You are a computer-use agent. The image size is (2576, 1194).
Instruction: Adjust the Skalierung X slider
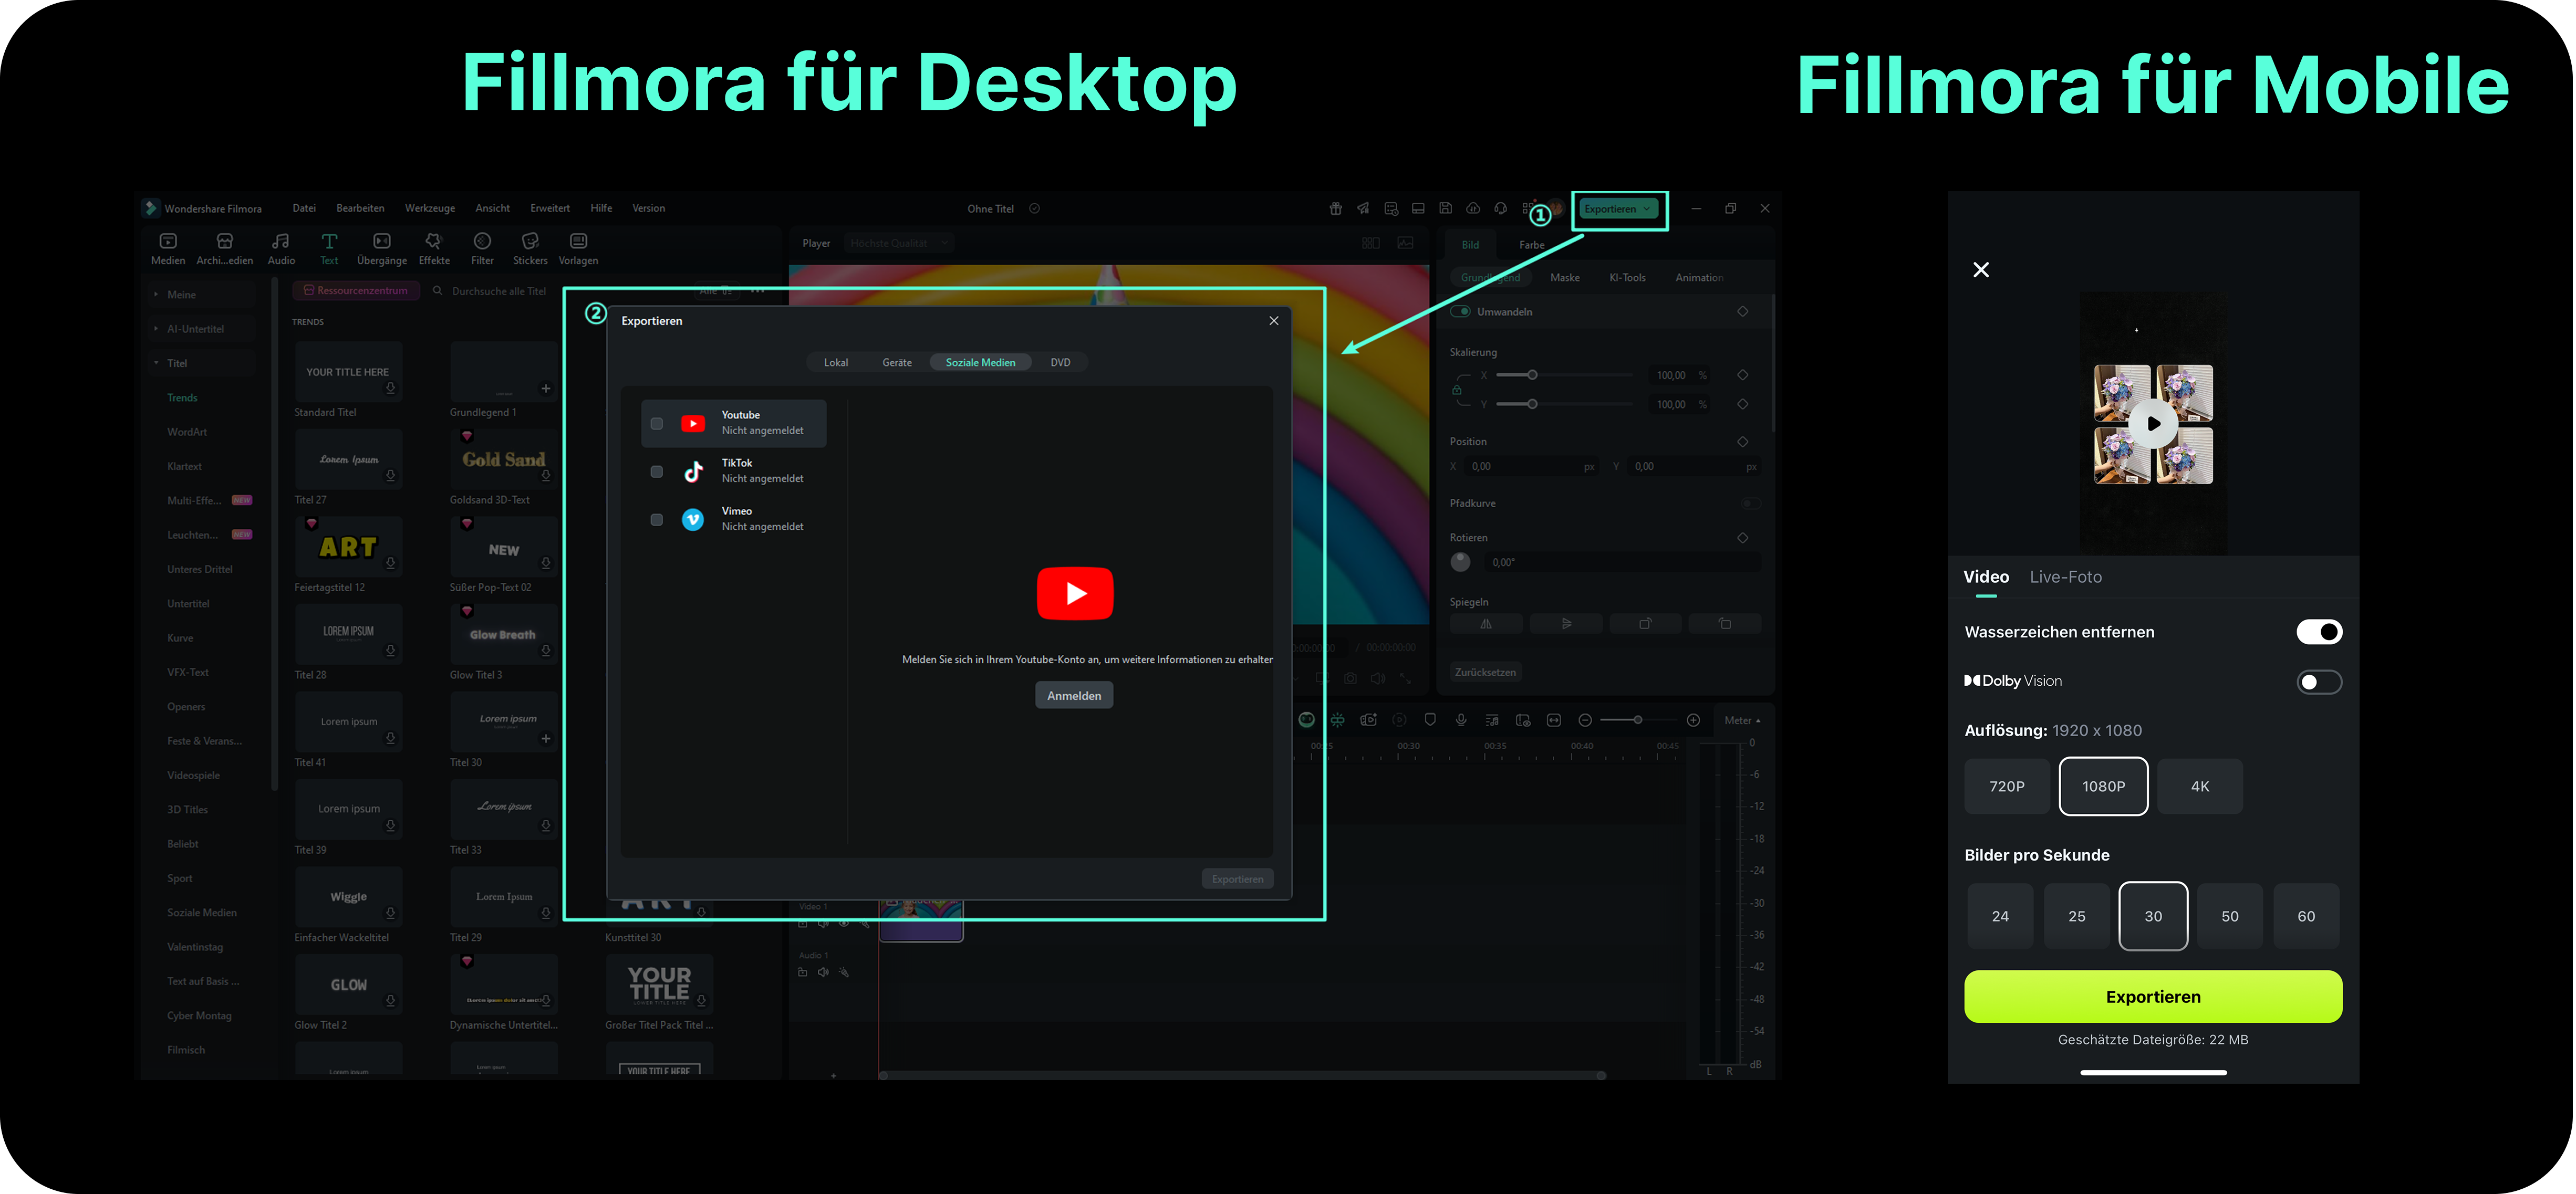click(x=1565, y=375)
